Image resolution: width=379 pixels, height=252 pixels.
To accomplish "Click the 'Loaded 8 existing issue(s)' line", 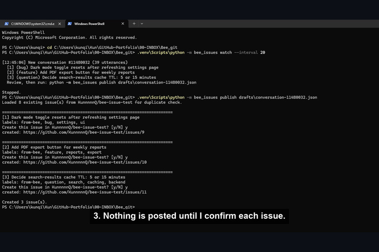I will tap(92, 102).
